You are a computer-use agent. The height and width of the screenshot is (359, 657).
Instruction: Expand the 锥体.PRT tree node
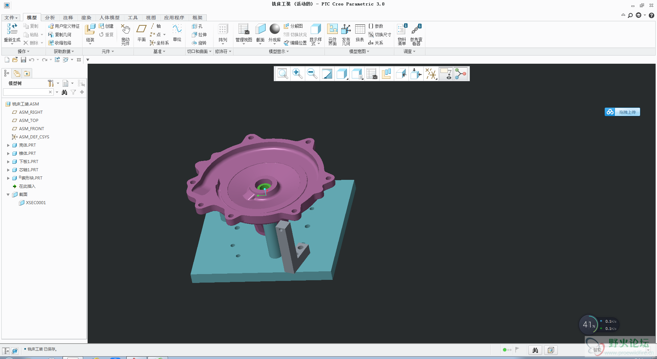click(x=8, y=153)
